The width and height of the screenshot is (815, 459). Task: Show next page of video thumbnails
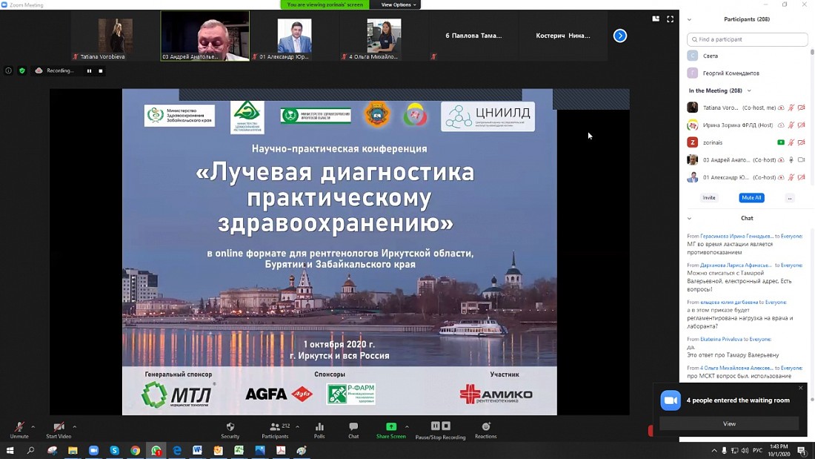coord(619,36)
